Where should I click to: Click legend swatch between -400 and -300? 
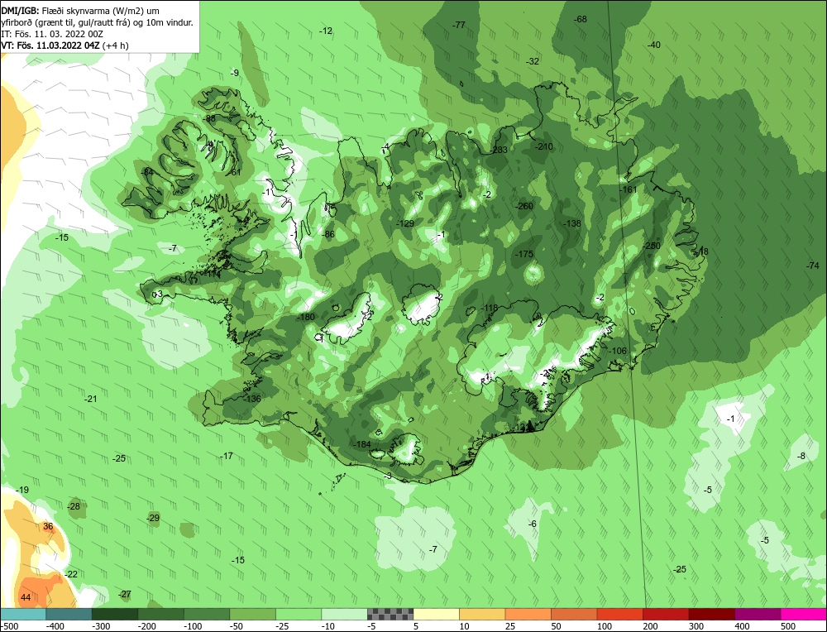pos(69,614)
